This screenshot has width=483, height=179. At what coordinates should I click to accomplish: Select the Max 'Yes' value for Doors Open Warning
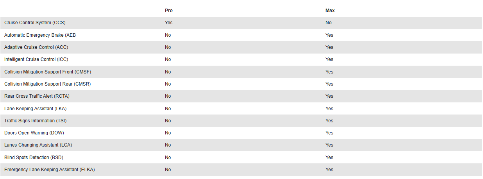click(329, 133)
